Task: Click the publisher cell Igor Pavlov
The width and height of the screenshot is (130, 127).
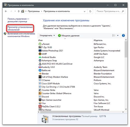Action: coord(99,47)
